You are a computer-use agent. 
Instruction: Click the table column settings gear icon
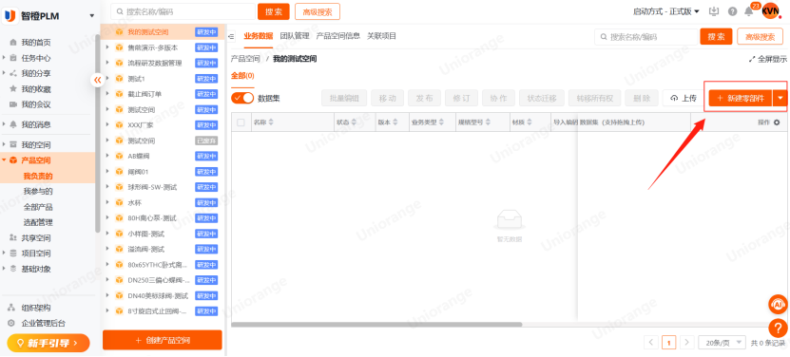pyautogui.click(x=776, y=122)
